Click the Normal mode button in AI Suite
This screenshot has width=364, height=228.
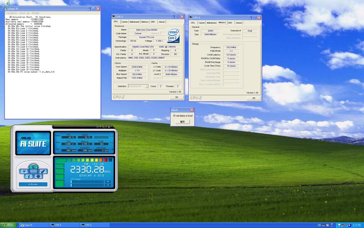pyautogui.click(x=33, y=171)
